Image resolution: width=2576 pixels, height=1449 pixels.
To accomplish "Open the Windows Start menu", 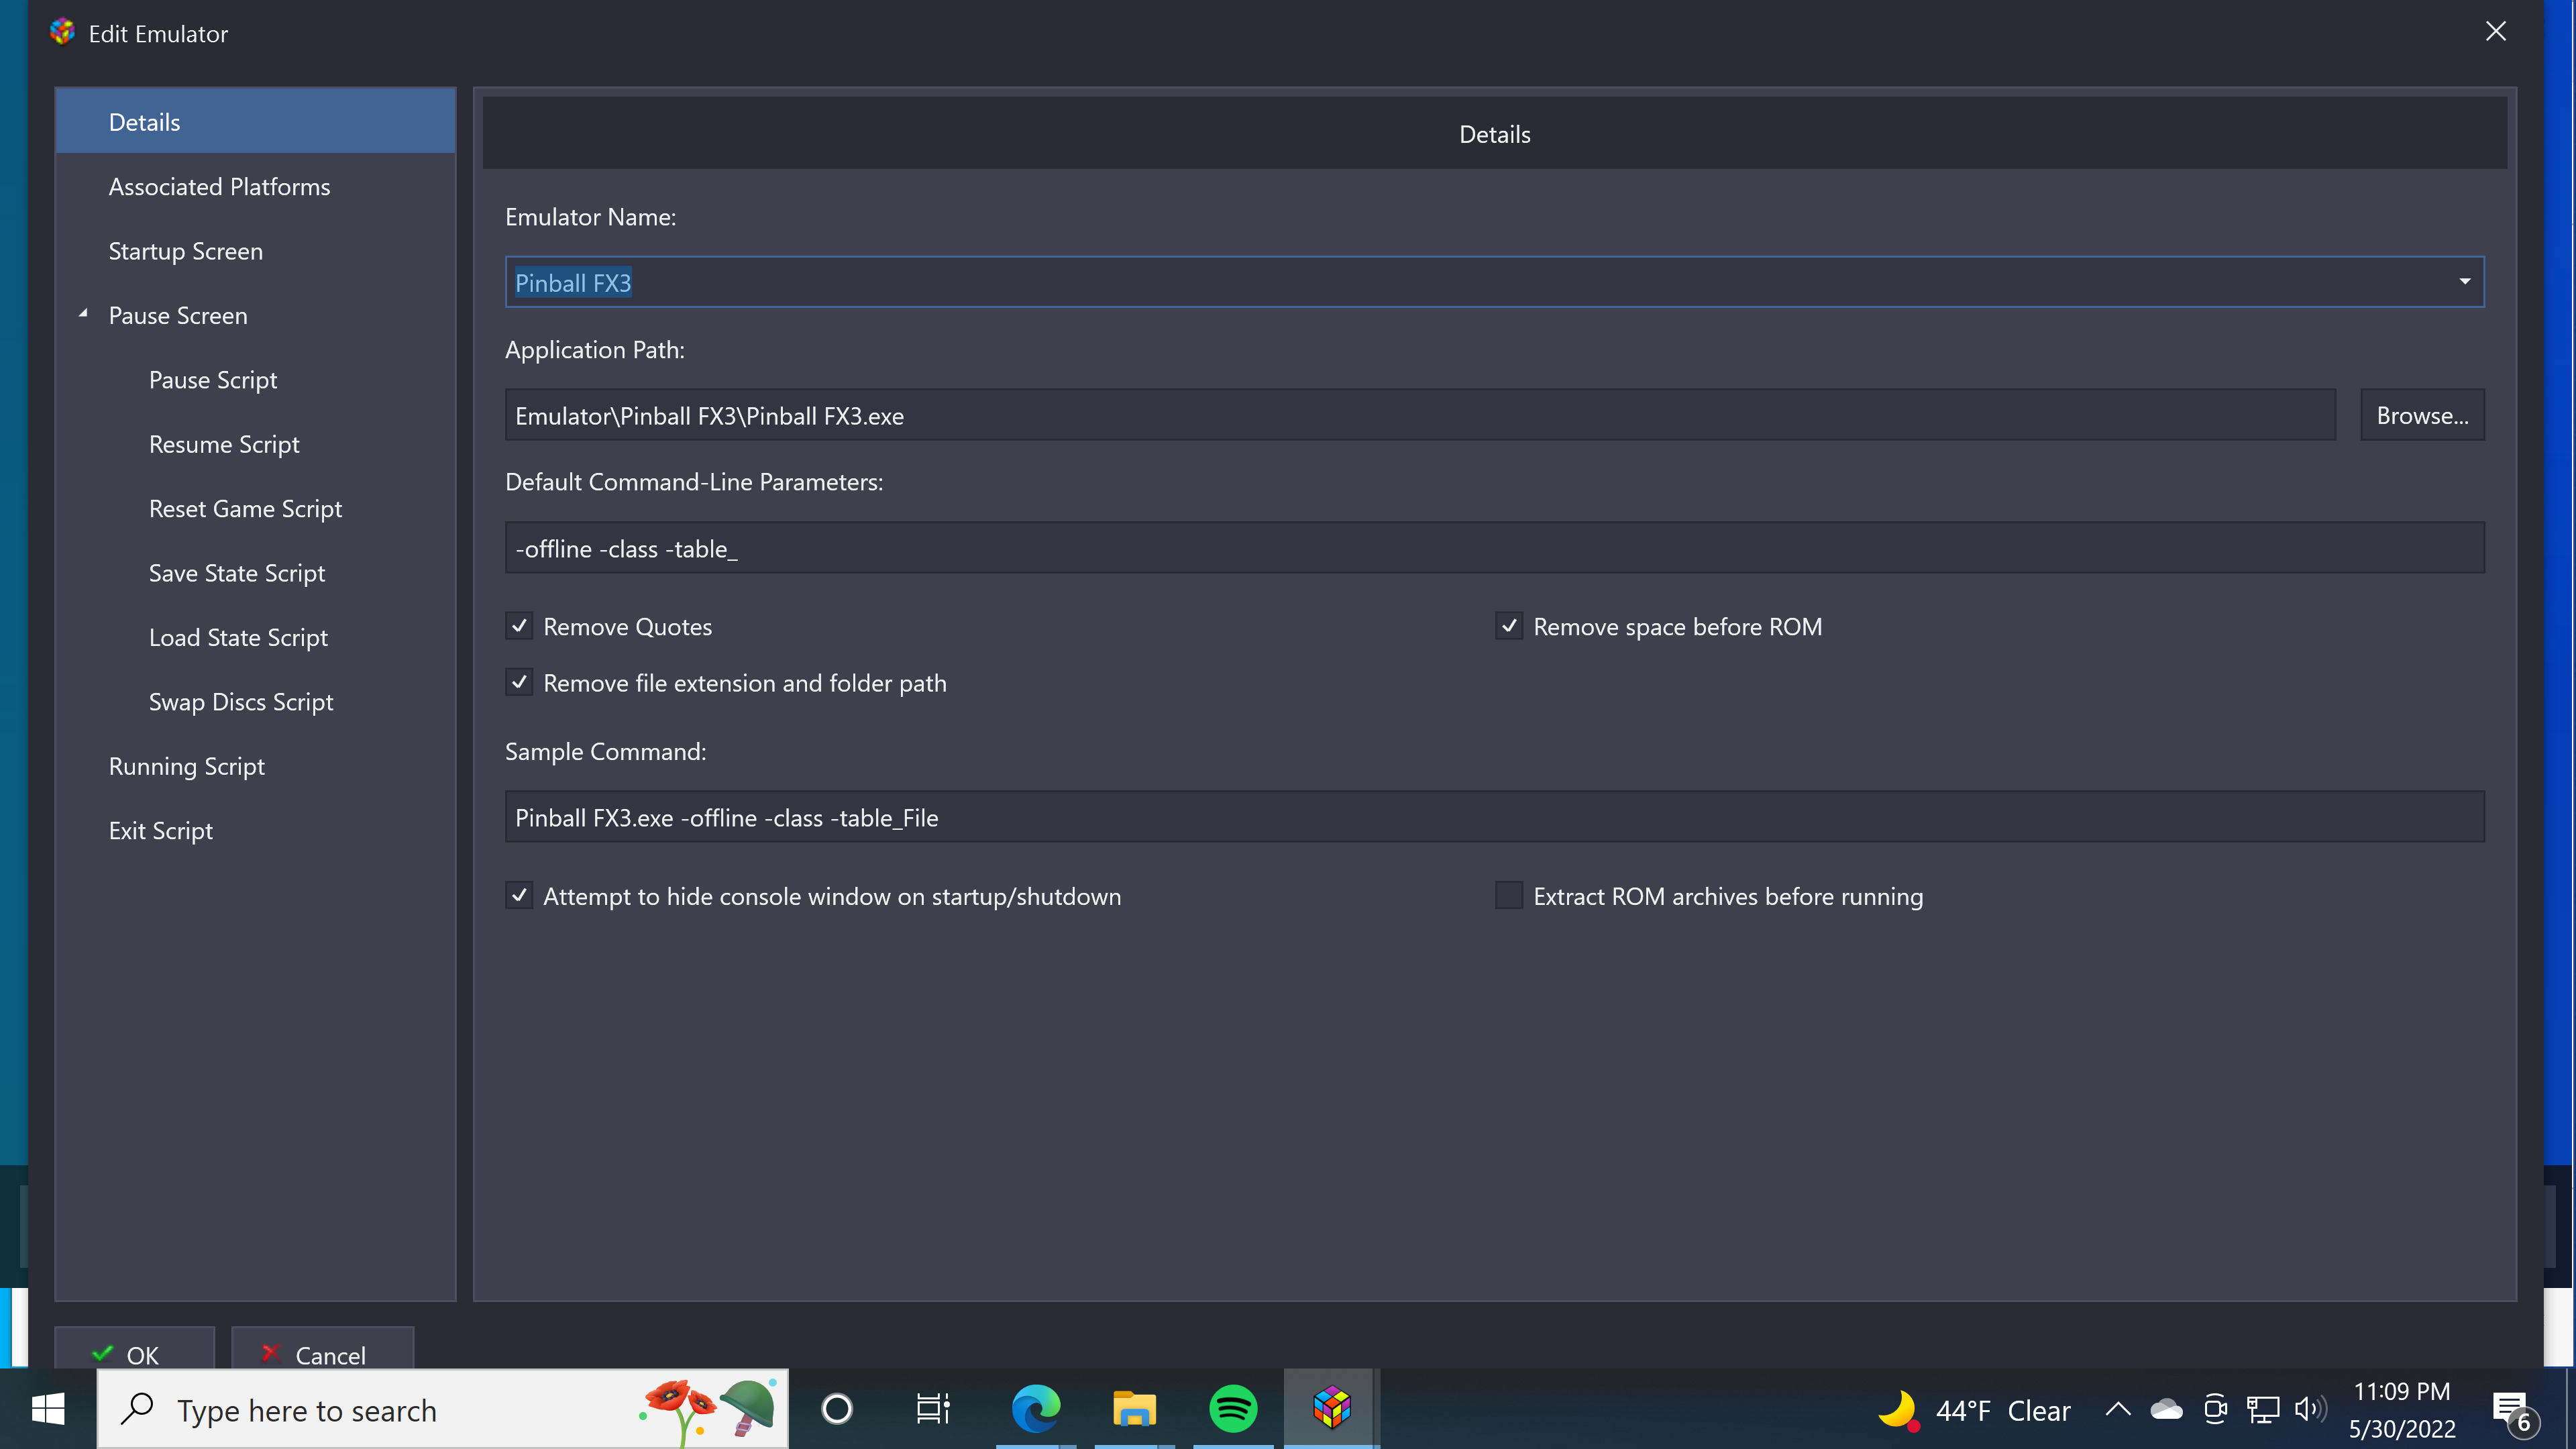I will pos(47,1409).
